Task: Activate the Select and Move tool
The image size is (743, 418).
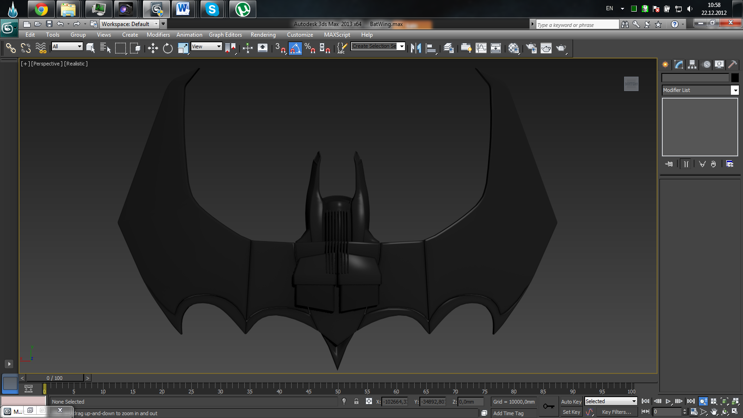Action: point(153,48)
